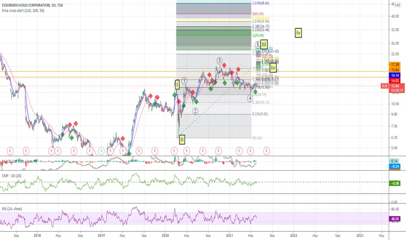Click the red 14.02 price label
Screen dimensions: 406x240
click(x=395, y=81)
